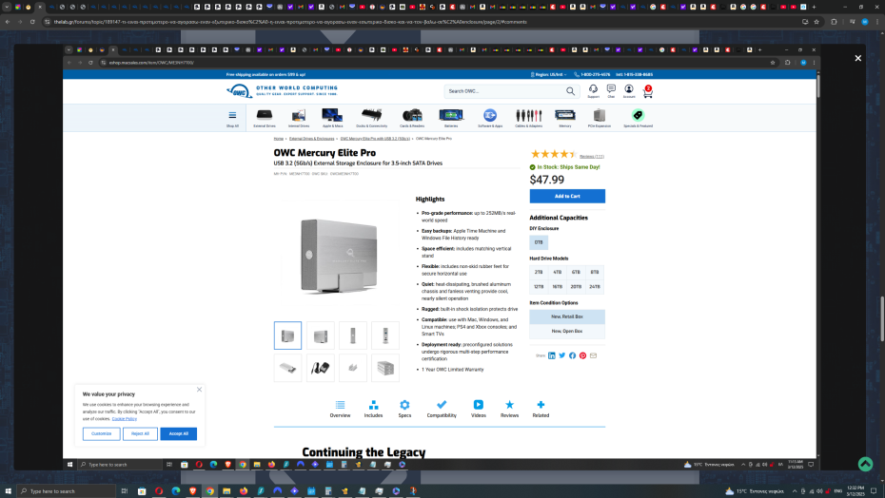The image size is (885, 498).
Task: Select the first highlighted product thumbnail
Action: click(287, 335)
